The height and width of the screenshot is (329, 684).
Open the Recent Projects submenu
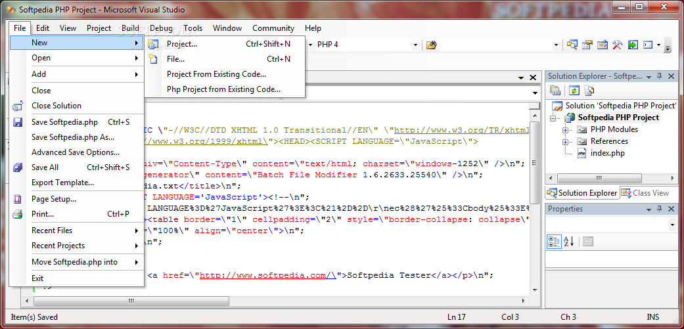[76, 246]
